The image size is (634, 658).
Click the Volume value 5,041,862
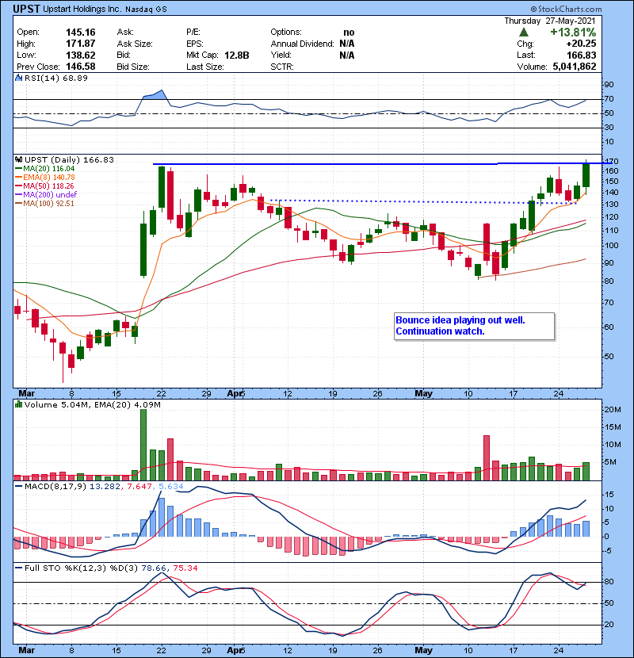tap(575, 67)
